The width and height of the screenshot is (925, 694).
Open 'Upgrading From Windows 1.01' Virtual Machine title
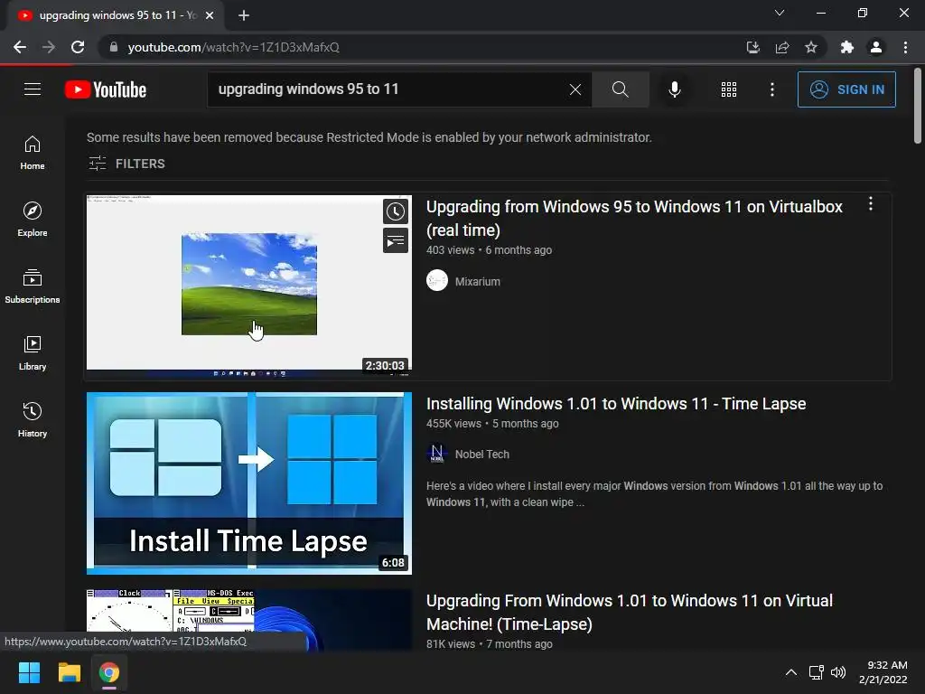tap(630, 612)
